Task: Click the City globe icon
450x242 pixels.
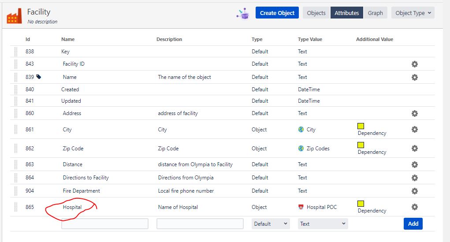Action: (x=301, y=130)
